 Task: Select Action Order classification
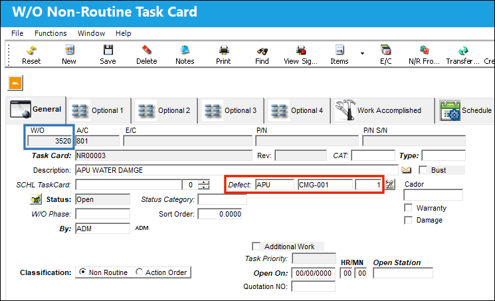140,272
